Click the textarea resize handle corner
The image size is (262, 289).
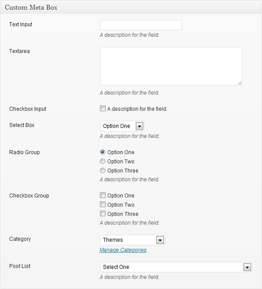click(240, 83)
